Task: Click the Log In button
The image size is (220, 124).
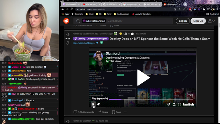Action: 183,21
